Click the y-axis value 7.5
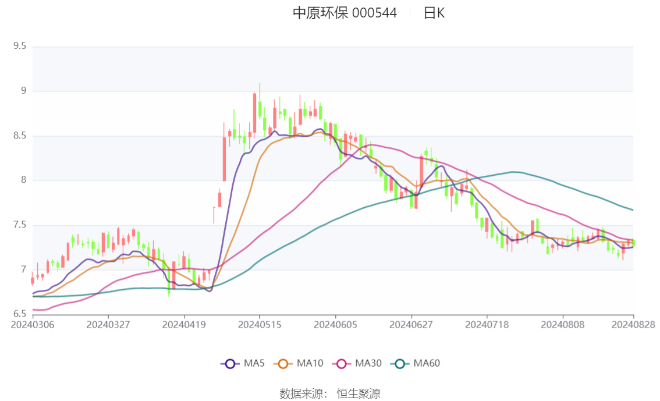The image size is (660, 401). coord(19,225)
